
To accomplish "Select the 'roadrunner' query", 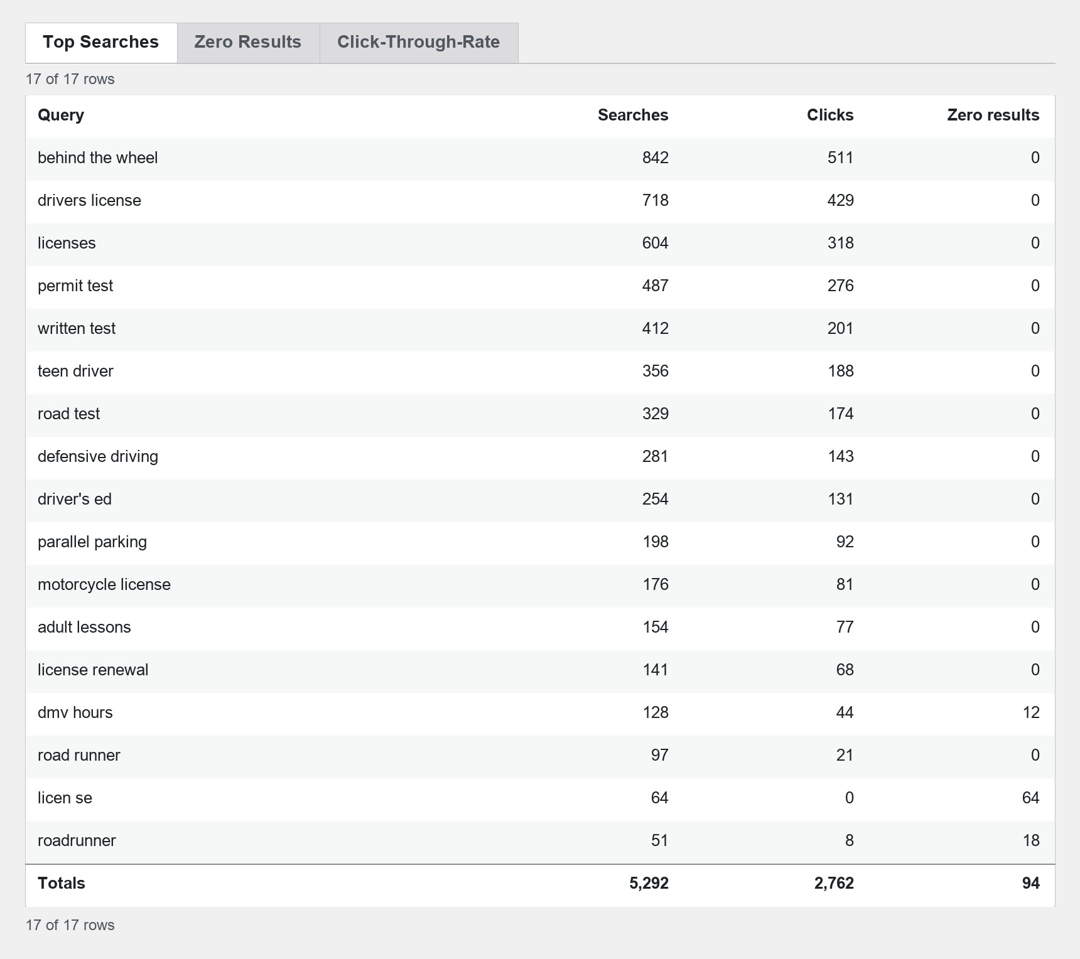I will pyautogui.click(x=77, y=841).
